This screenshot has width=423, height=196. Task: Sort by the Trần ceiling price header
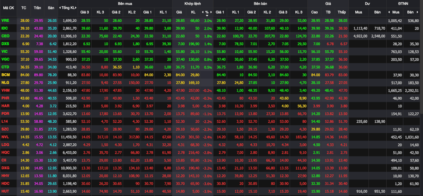37,8
